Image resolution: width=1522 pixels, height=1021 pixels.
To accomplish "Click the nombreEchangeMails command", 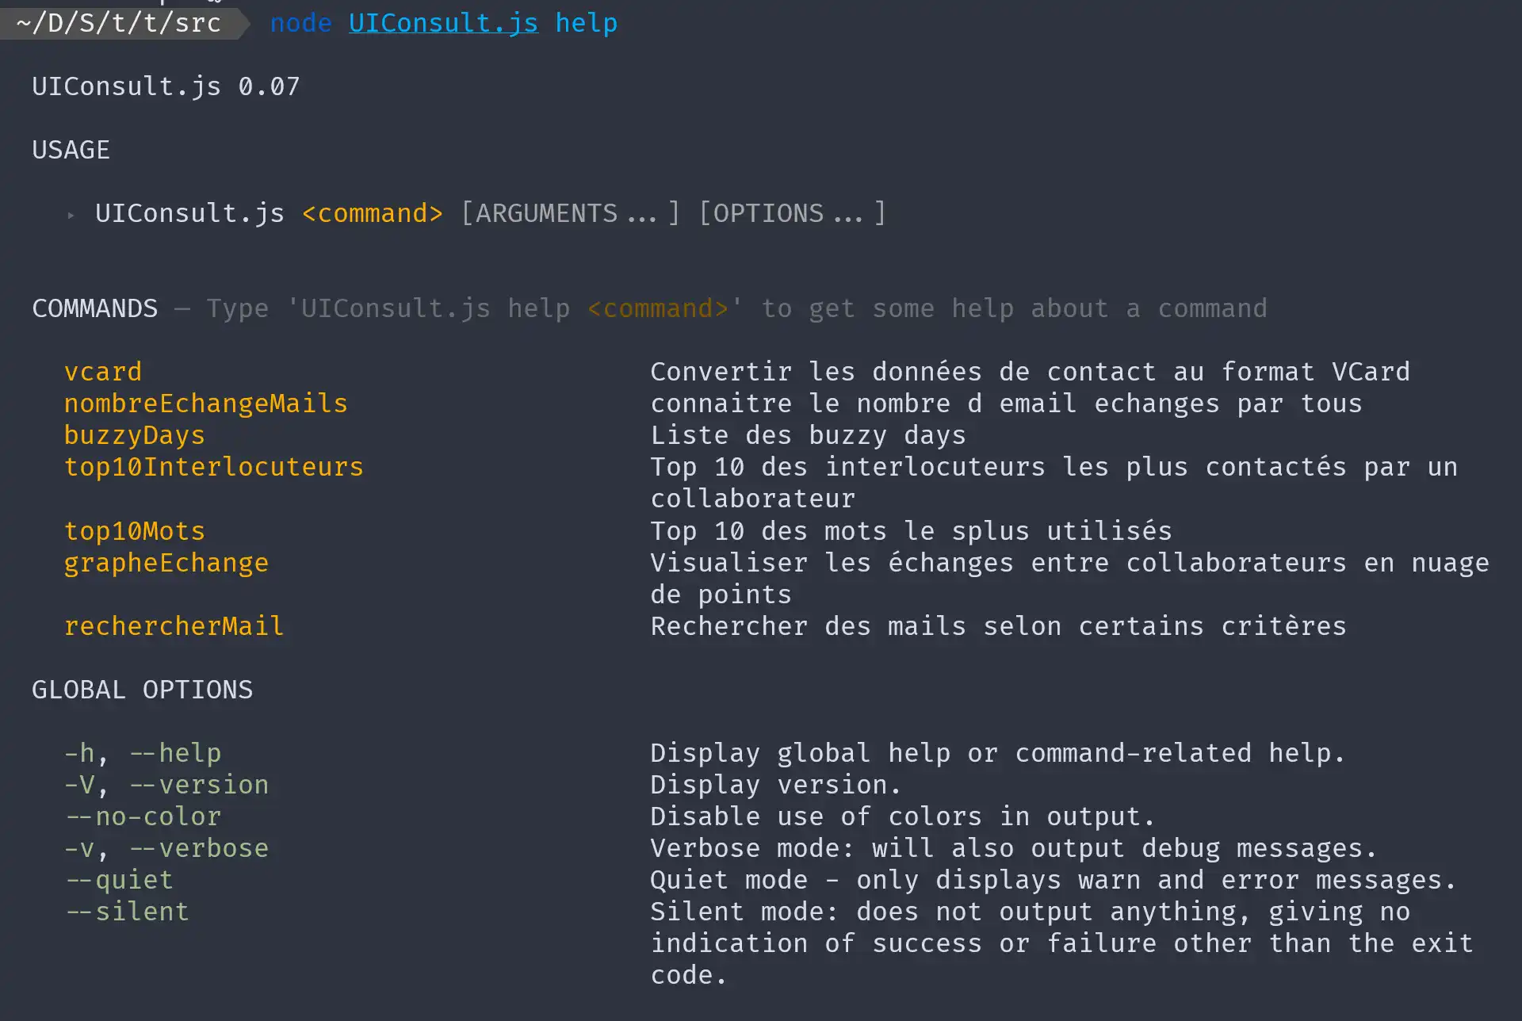I will click(205, 403).
